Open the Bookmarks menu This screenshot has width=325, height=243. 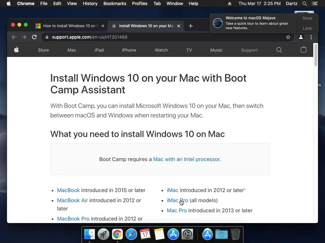[115, 3]
